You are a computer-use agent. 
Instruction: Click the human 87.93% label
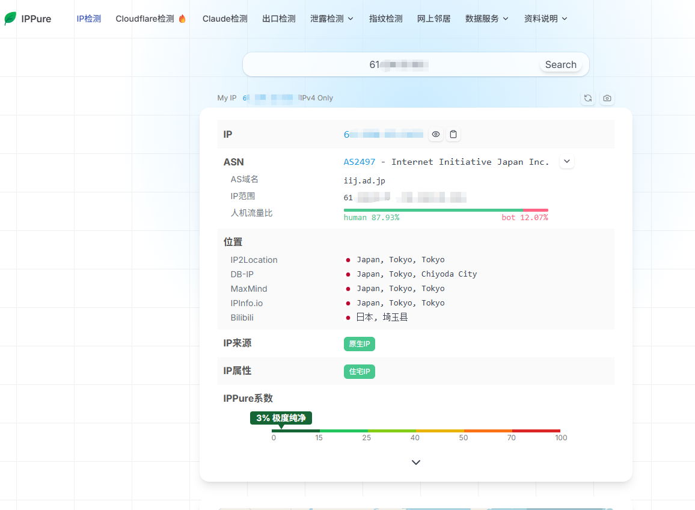click(x=372, y=217)
